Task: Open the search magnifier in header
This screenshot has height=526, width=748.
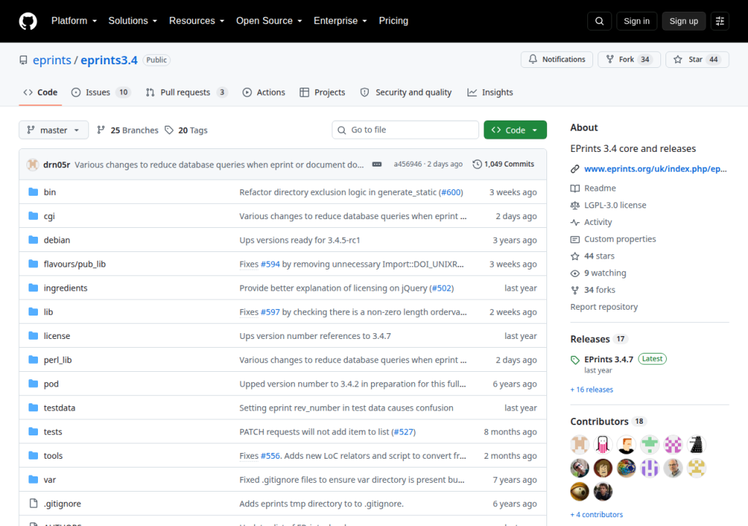Action: (x=599, y=21)
